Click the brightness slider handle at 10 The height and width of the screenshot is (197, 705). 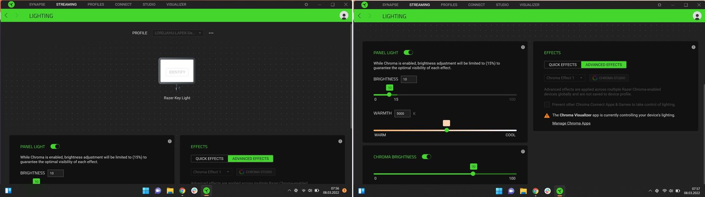(x=389, y=95)
